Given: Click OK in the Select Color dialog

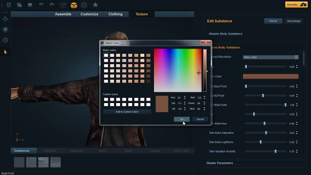Looking at the screenshot, I should [182, 119].
